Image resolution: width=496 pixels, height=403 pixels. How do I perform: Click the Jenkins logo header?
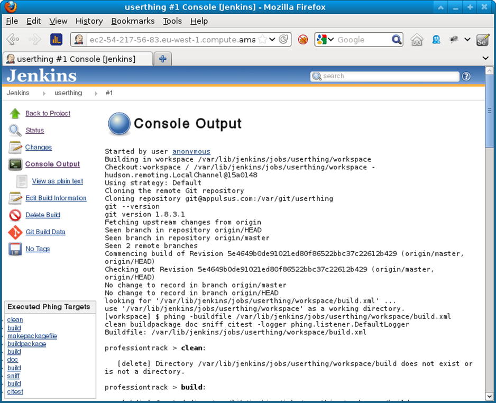[41, 76]
